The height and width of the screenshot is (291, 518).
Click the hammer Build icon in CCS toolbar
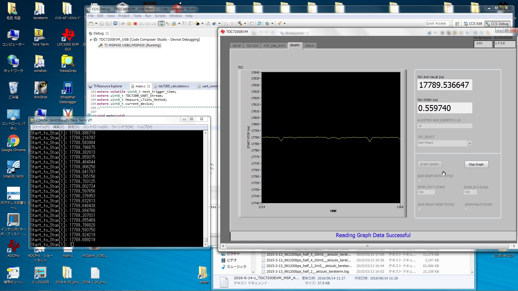pyautogui.click(x=240, y=23)
